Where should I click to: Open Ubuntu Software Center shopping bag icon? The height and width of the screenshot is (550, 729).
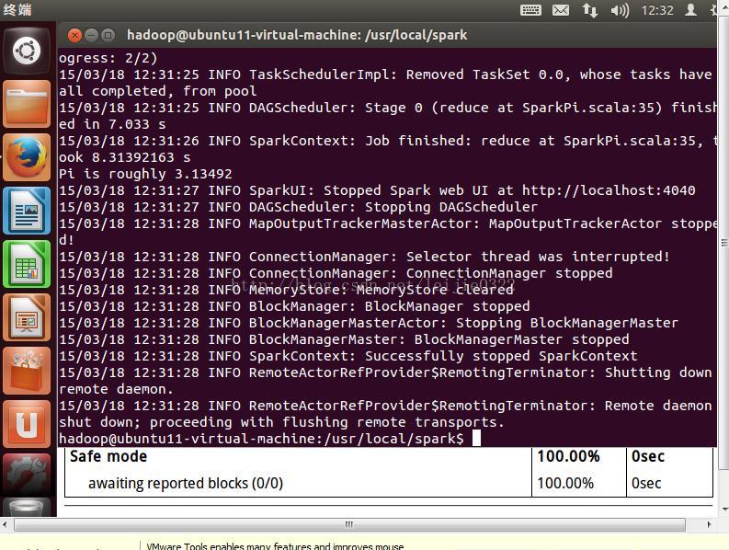tap(27, 371)
